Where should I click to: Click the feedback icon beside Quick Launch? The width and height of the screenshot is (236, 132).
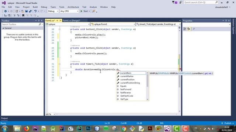(181, 3)
